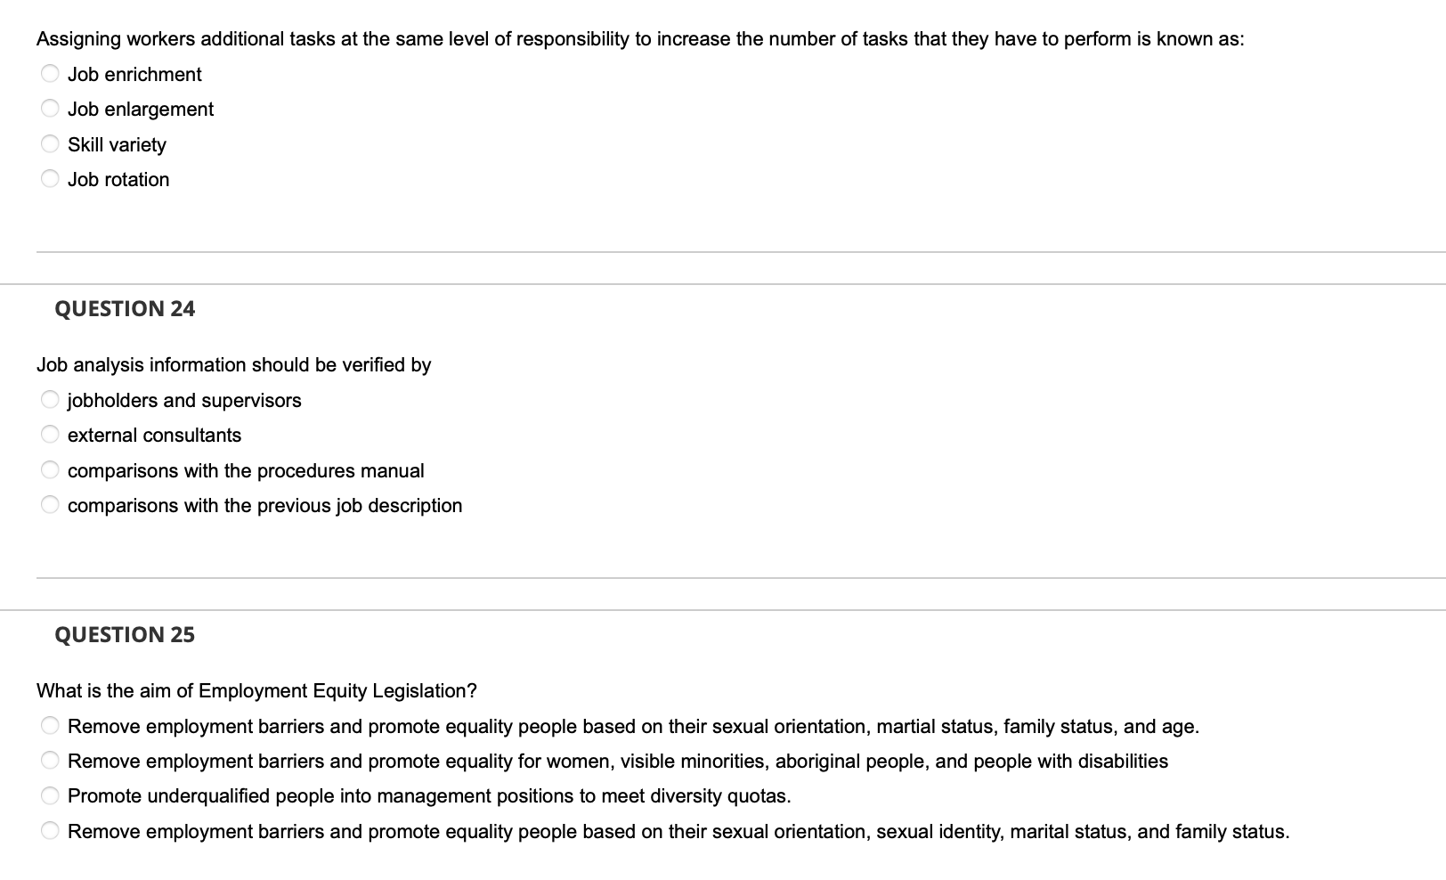Select the option about diversity quotas
1446x880 pixels.
coord(50,794)
